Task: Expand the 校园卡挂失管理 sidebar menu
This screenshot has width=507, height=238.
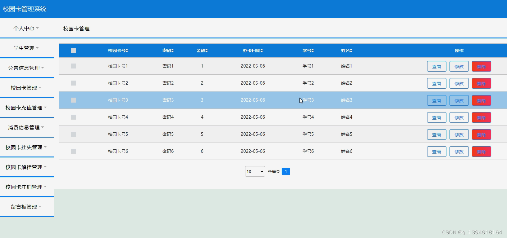Action: click(x=26, y=147)
